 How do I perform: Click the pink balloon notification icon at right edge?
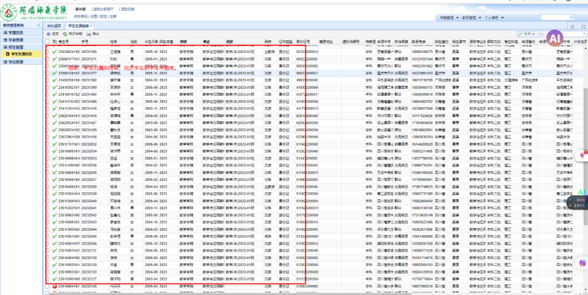point(582,155)
